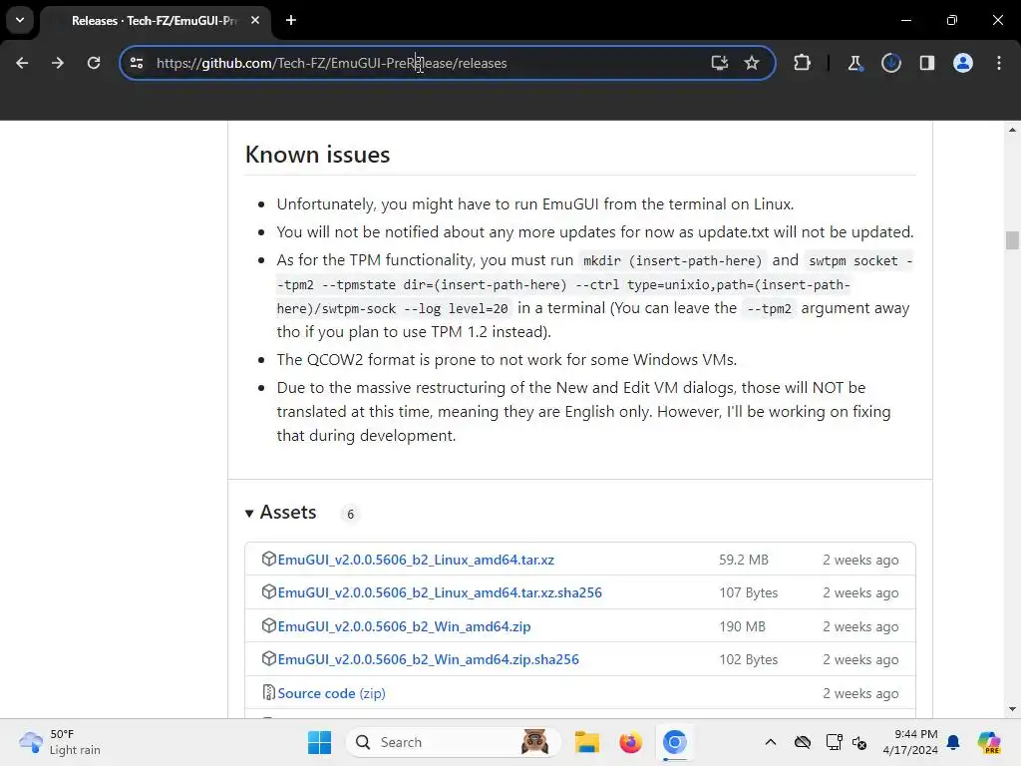
Task: Download the Linux amd64 tar.xz.sha256 file
Action: 440,592
